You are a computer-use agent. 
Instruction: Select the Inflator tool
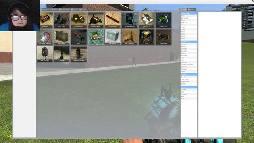189,84
